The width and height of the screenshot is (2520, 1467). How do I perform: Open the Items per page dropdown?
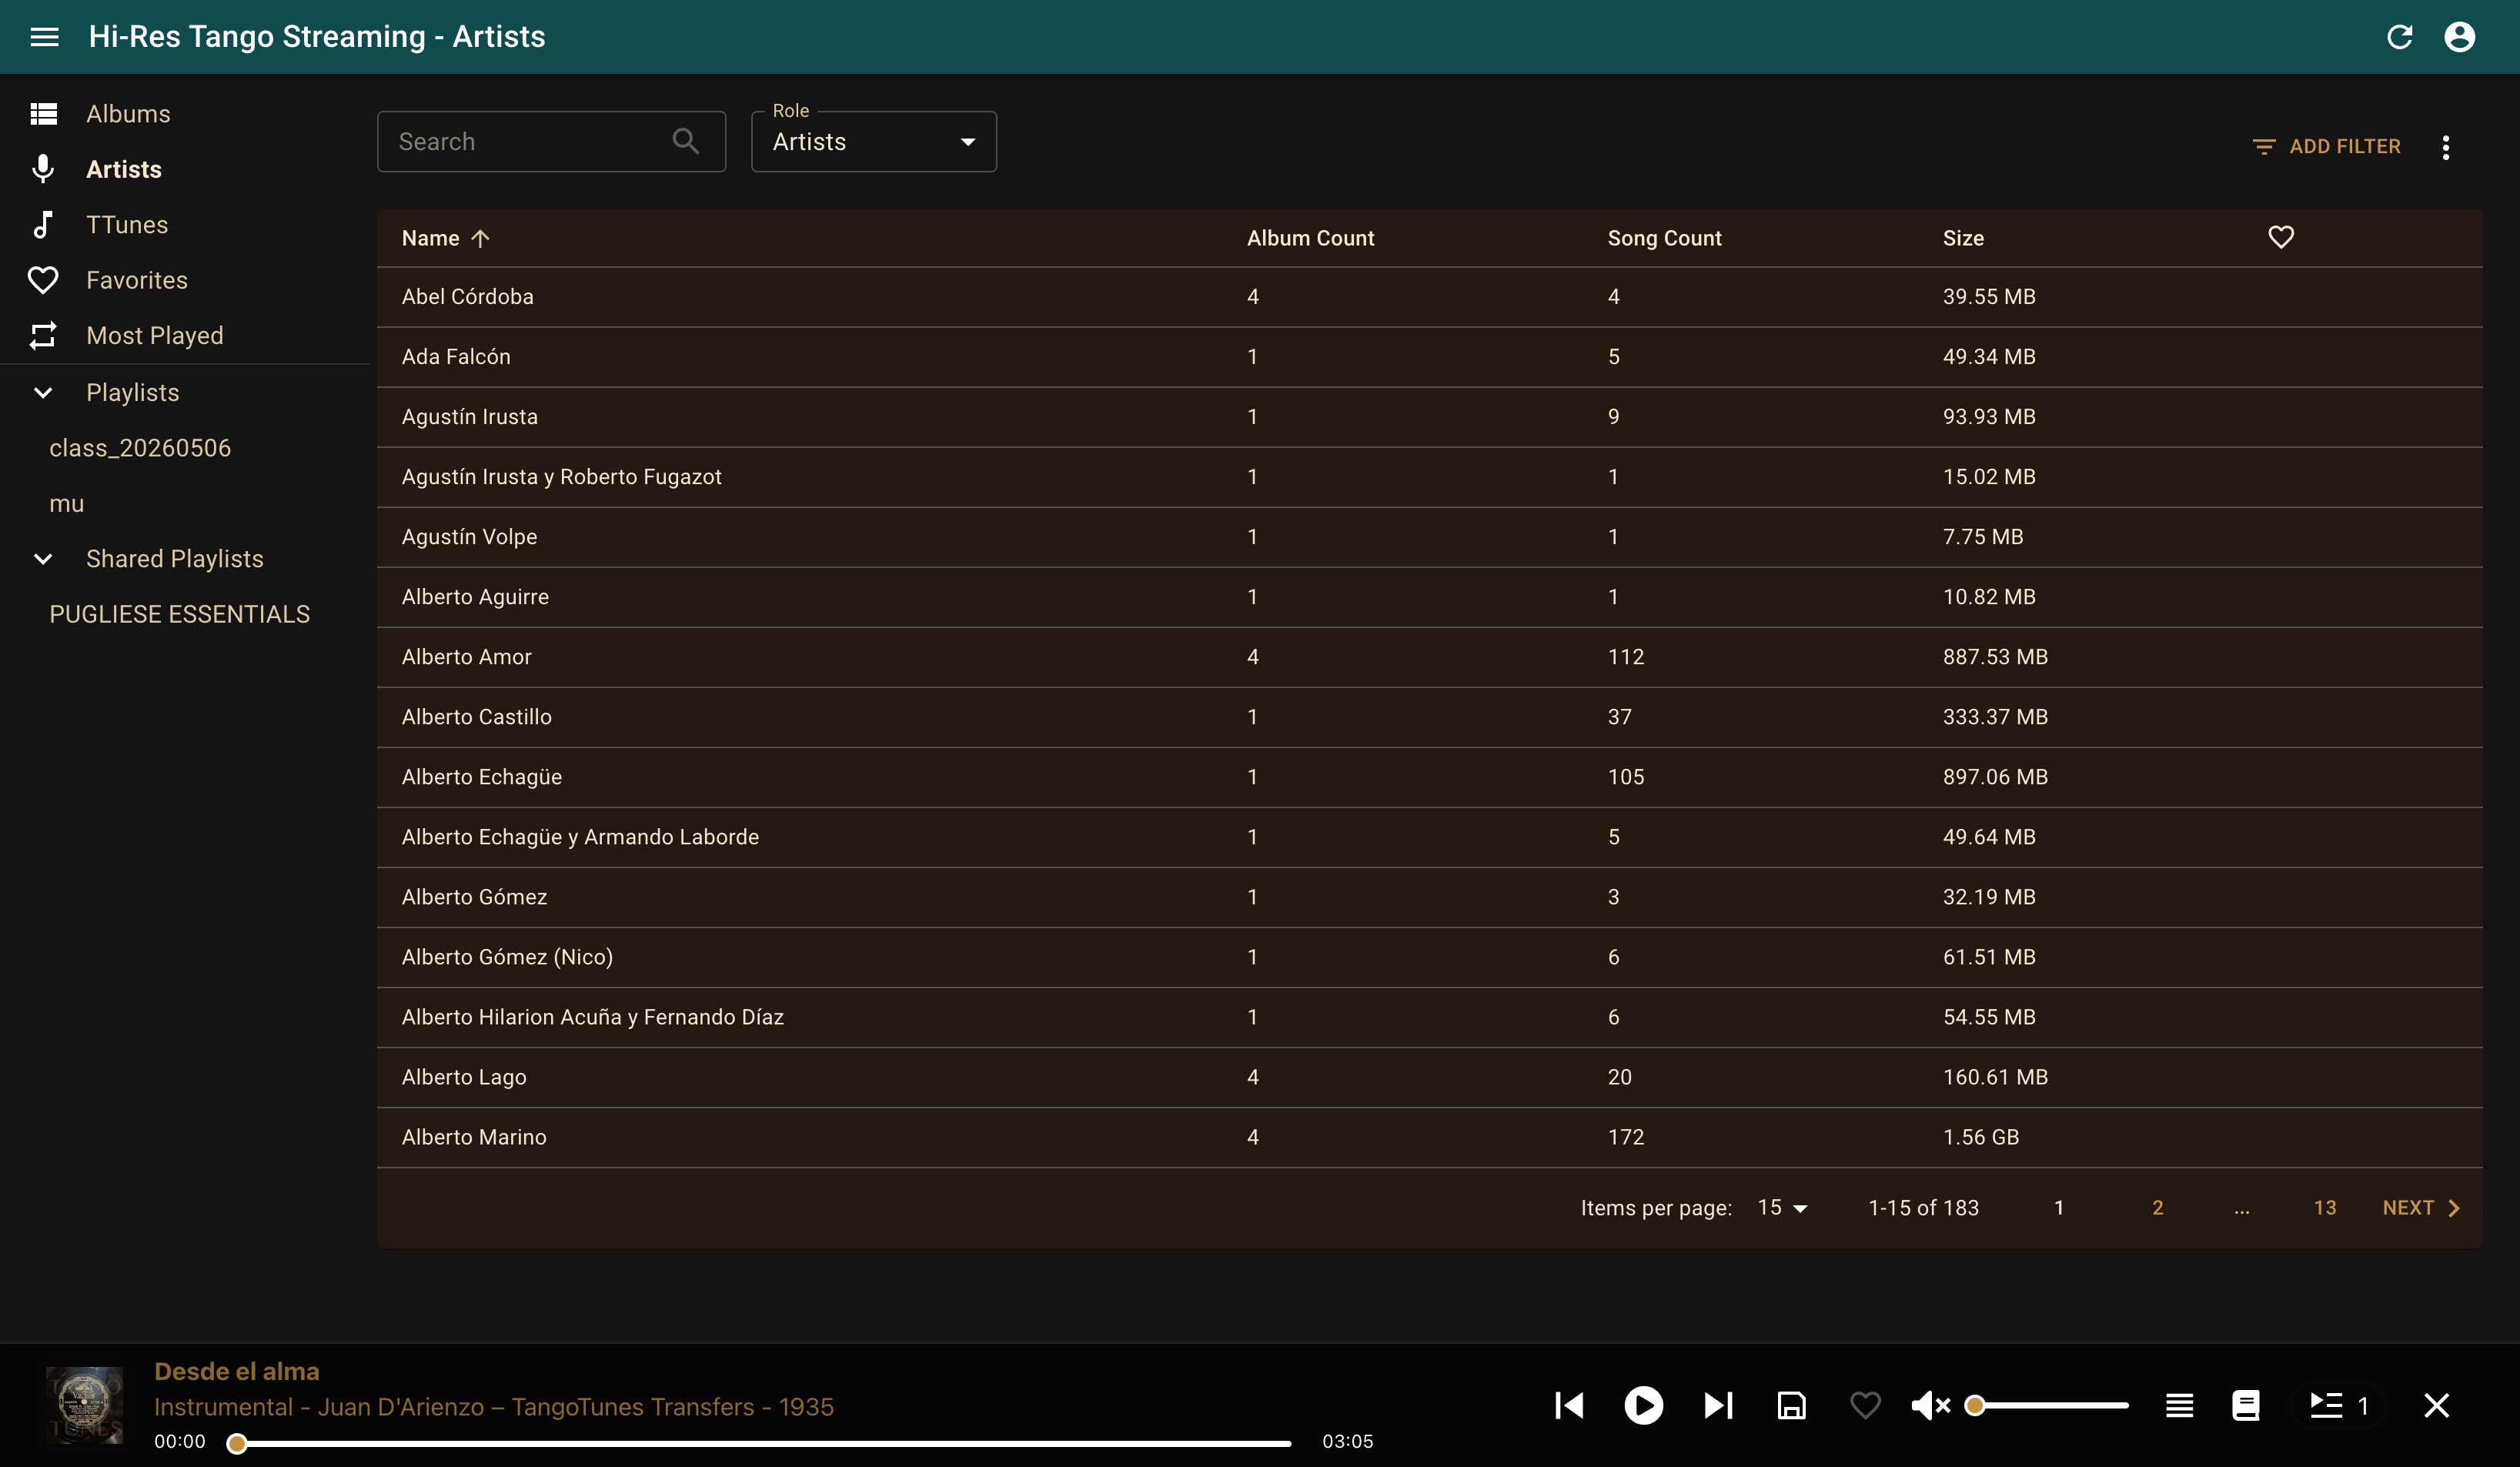(1782, 1208)
